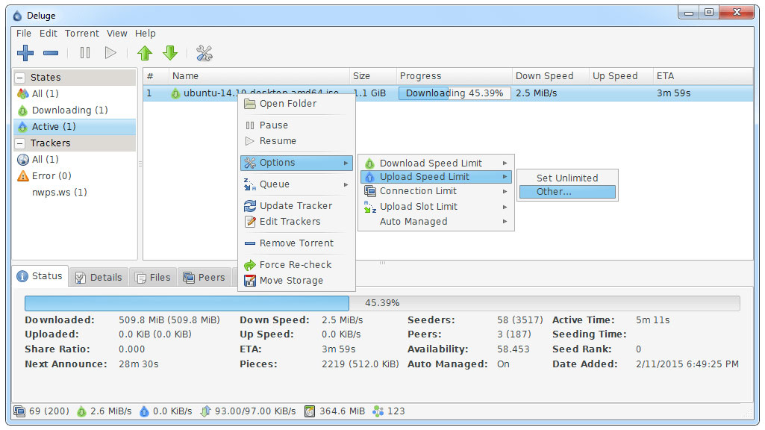The width and height of the screenshot is (765, 430).
Task: Sort by the ETA column header
Action: point(703,76)
